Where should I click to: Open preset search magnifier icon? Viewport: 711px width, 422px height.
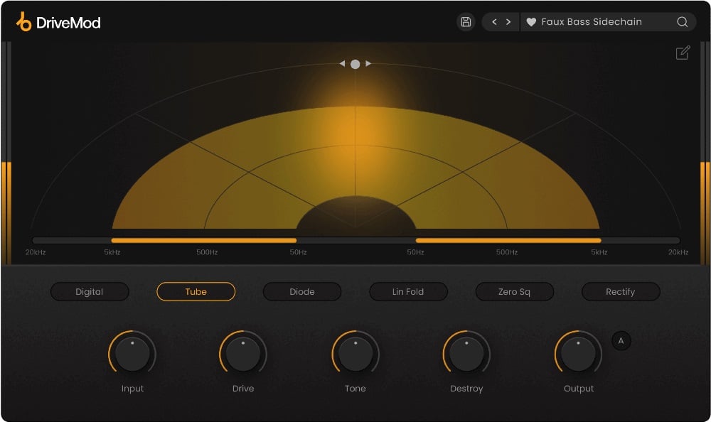coord(682,22)
